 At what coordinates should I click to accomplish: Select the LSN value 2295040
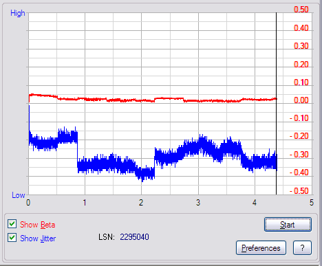(x=134, y=237)
